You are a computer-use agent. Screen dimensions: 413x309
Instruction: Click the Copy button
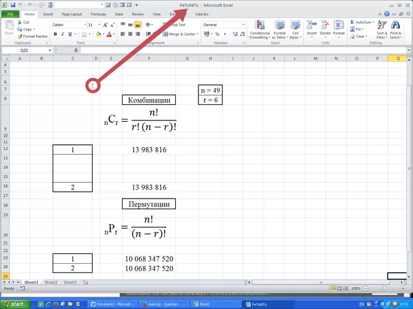pos(26,29)
